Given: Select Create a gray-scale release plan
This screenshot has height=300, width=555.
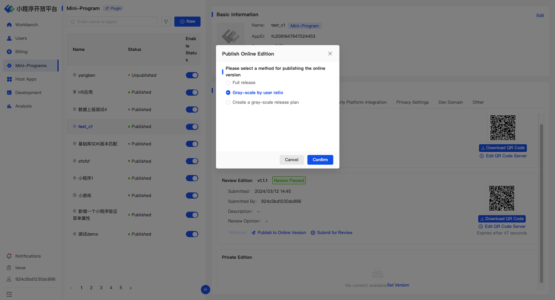Looking at the screenshot, I should click(x=262, y=102).
